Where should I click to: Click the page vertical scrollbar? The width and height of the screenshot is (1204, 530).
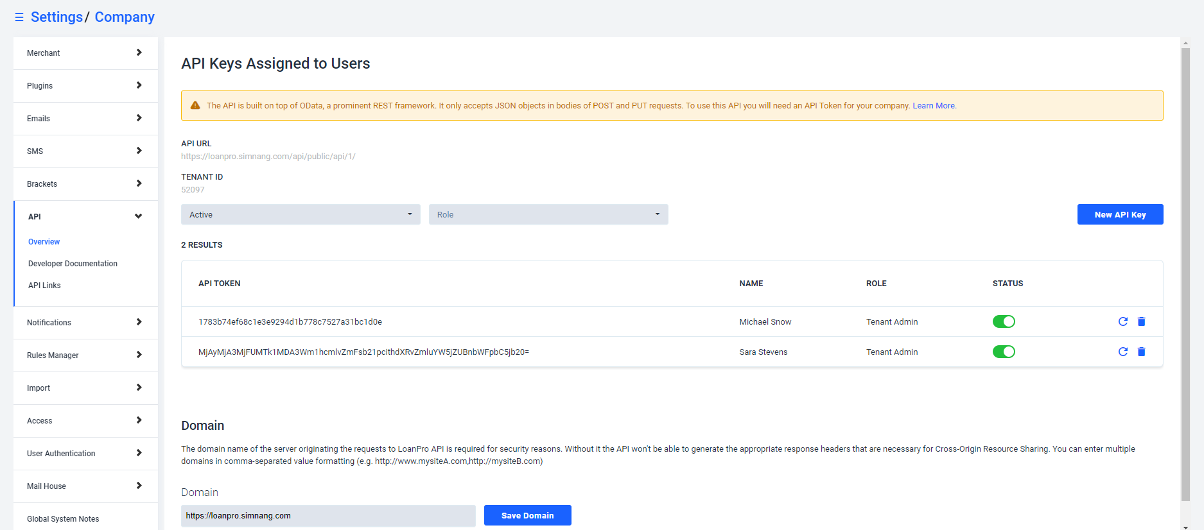(1185, 274)
